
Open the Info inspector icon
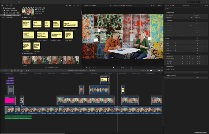(x=173, y=5)
